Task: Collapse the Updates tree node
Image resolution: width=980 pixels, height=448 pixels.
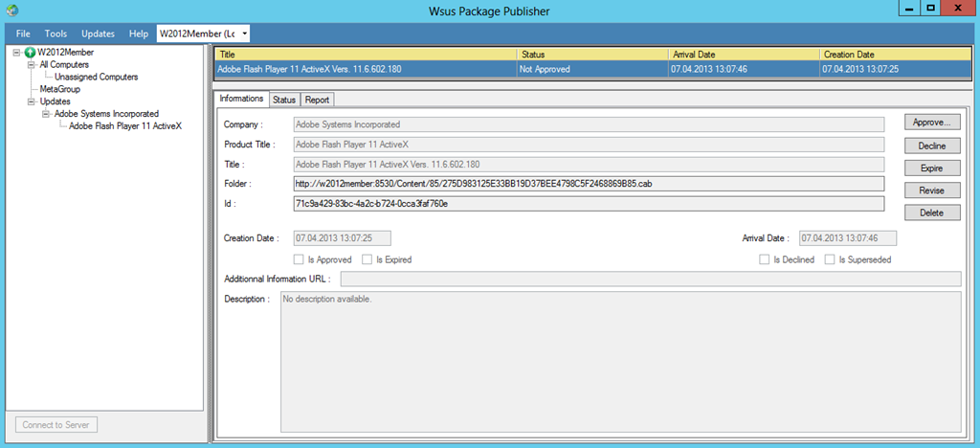Action: pyautogui.click(x=31, y=101)
